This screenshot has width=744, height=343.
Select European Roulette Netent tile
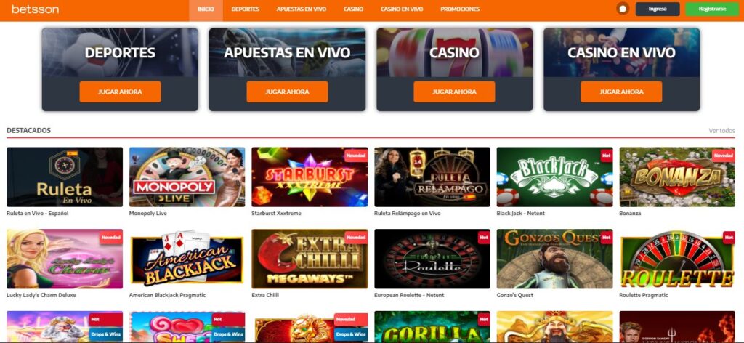coord(432,259)
